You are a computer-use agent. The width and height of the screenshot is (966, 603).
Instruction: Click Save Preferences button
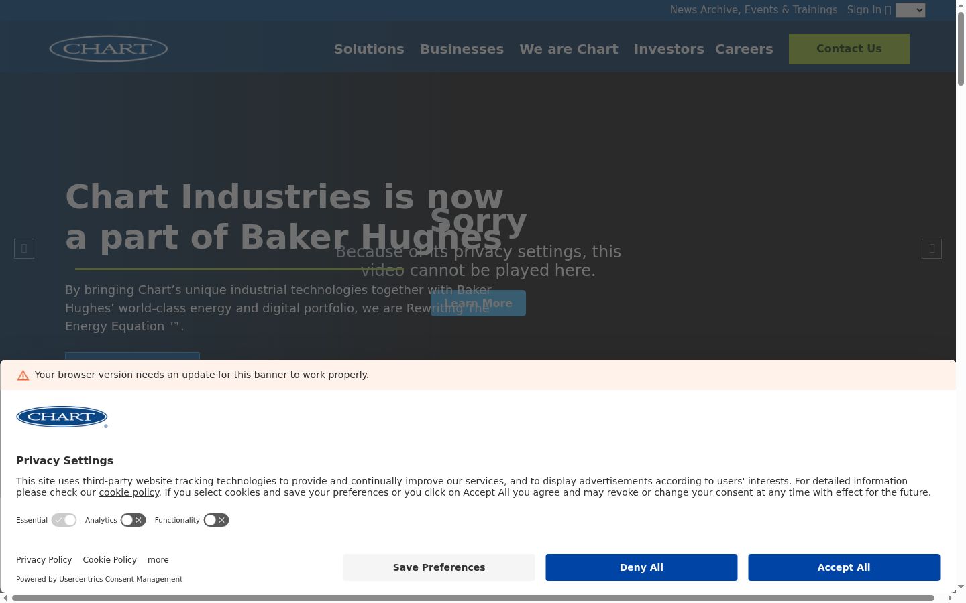click(x=439, y=567)
